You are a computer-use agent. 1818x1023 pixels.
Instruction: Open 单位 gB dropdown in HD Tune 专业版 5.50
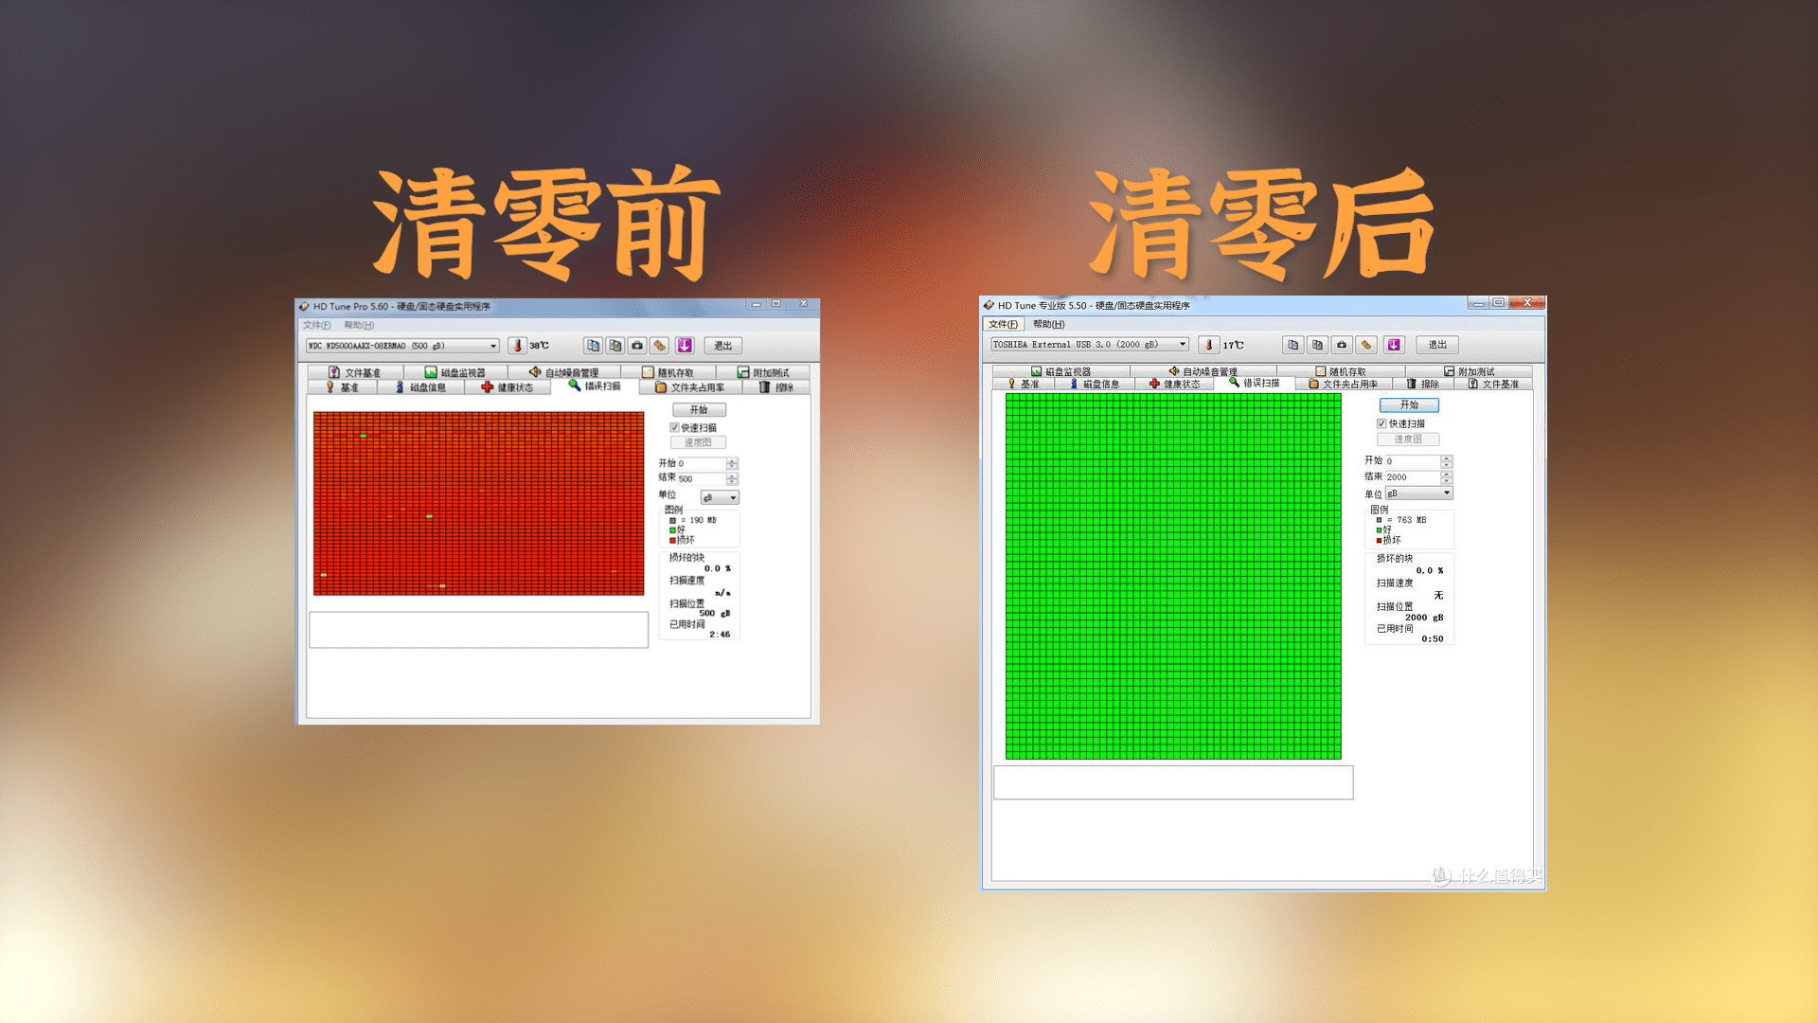click(x=1418, y=494)
